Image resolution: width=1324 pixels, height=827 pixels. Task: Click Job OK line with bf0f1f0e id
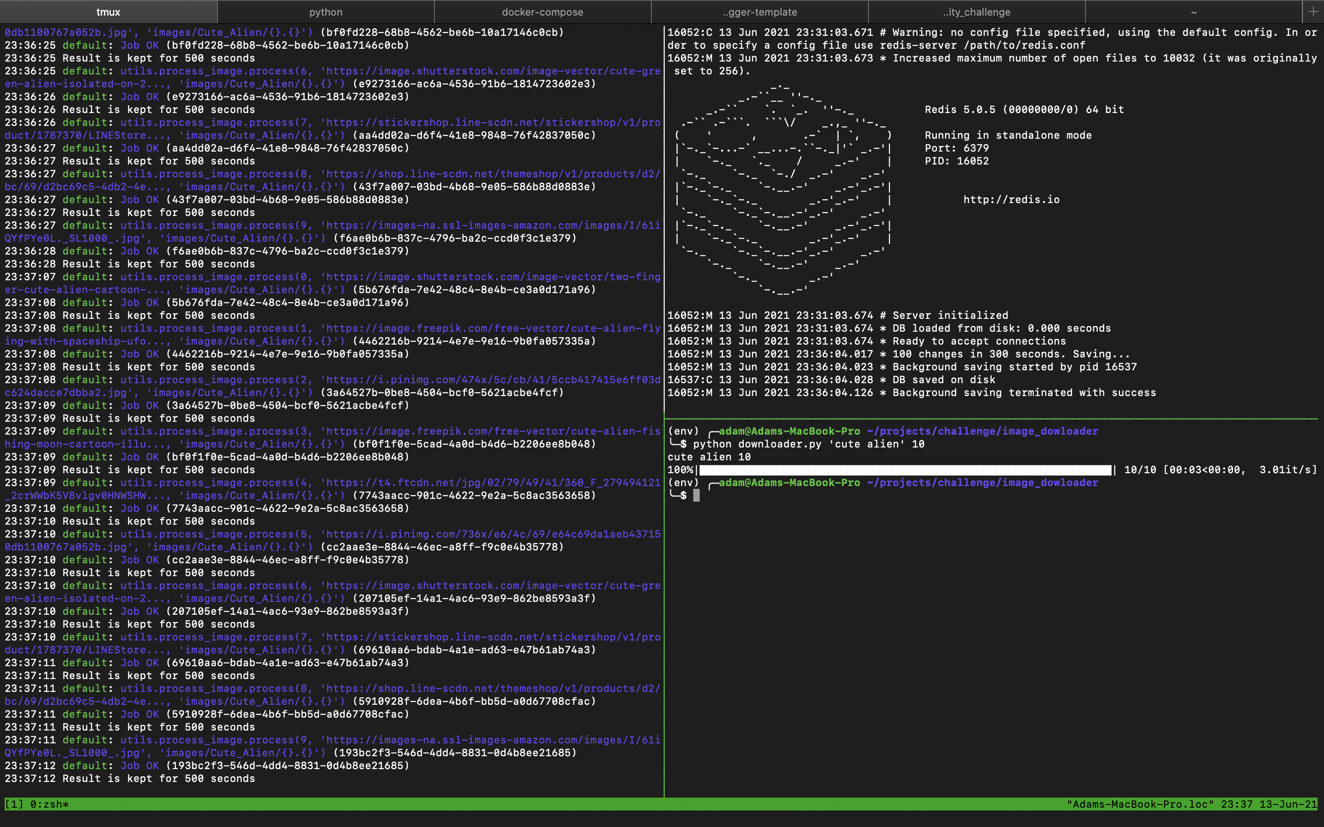coord(207,457)
